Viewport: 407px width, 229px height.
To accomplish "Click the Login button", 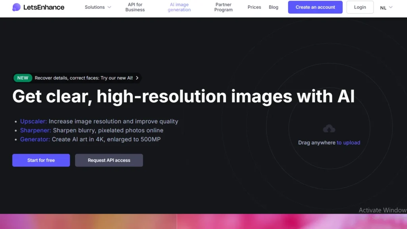I will tap(360, 7).
